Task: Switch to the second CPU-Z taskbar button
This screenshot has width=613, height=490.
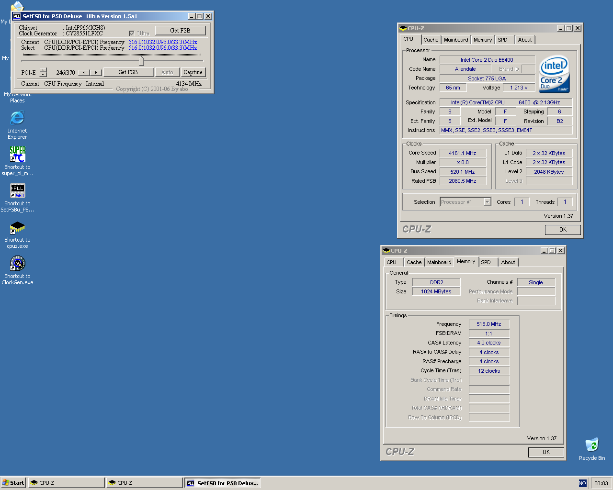Action: point(144,483)
